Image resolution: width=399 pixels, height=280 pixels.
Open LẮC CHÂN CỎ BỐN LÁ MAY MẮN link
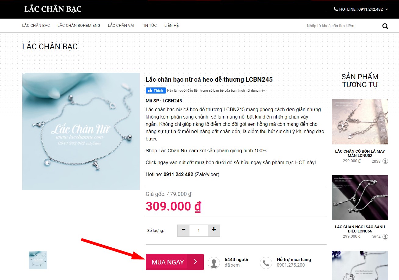(x=360, y=153)
